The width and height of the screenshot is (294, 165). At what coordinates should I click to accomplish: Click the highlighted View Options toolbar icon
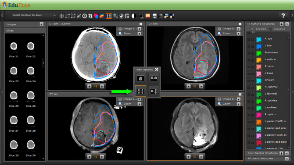(x=108, y=16)
